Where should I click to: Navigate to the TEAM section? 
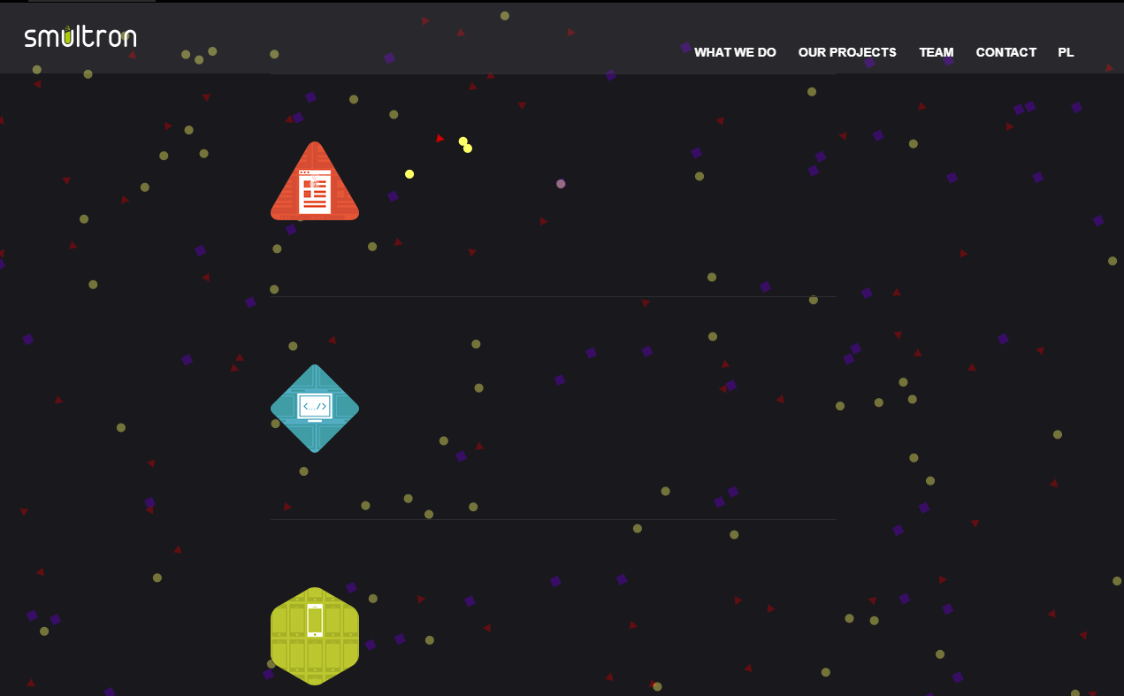[x=936, y=52]
